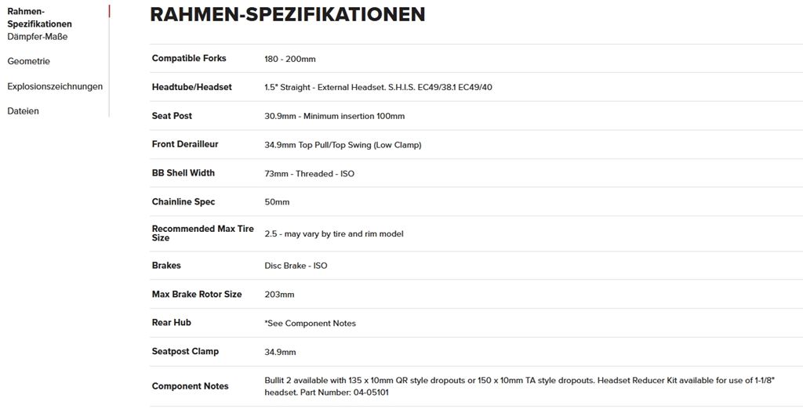This screenshot has width=803, height=409.
Task: Click the Rahmen-Spezifikationen page heading
Action: pyautogui.click(x=287, y=14)
